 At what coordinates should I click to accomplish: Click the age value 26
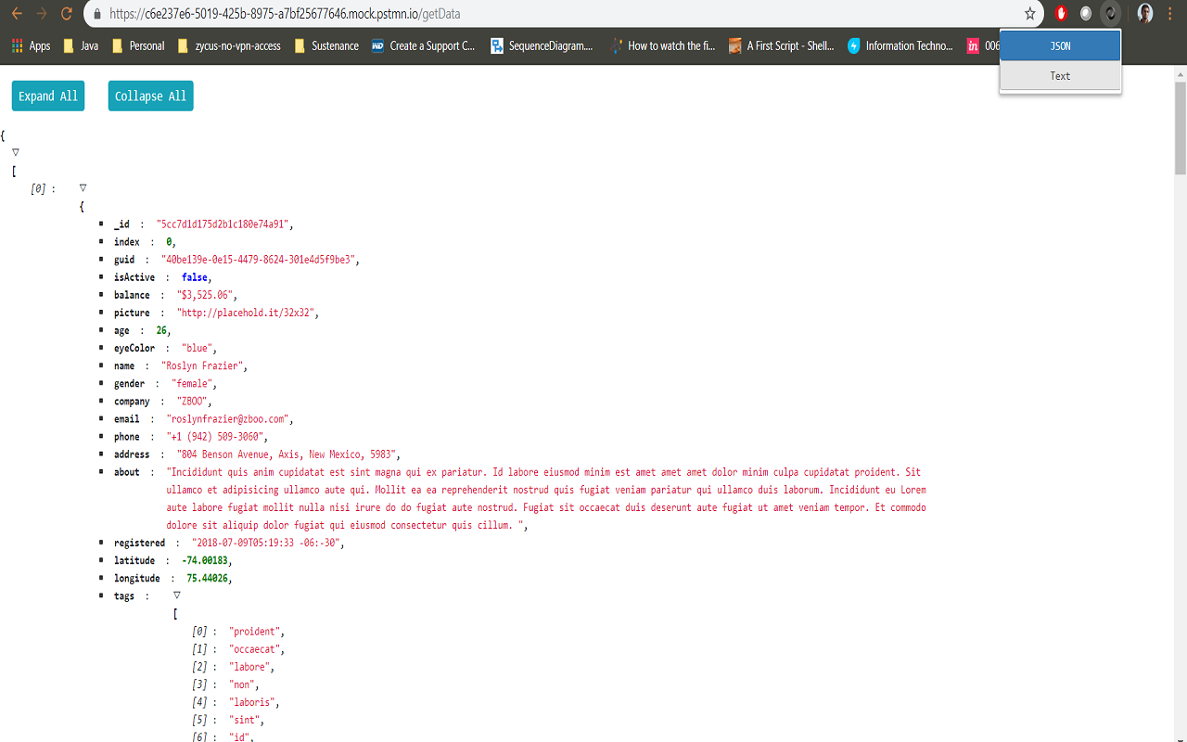(x=161, y=330)
